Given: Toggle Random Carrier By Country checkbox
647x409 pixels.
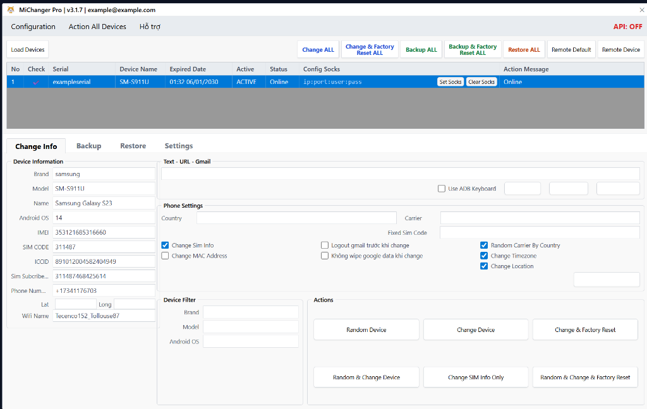Looking at the screenshot, I should click(484, 245).
